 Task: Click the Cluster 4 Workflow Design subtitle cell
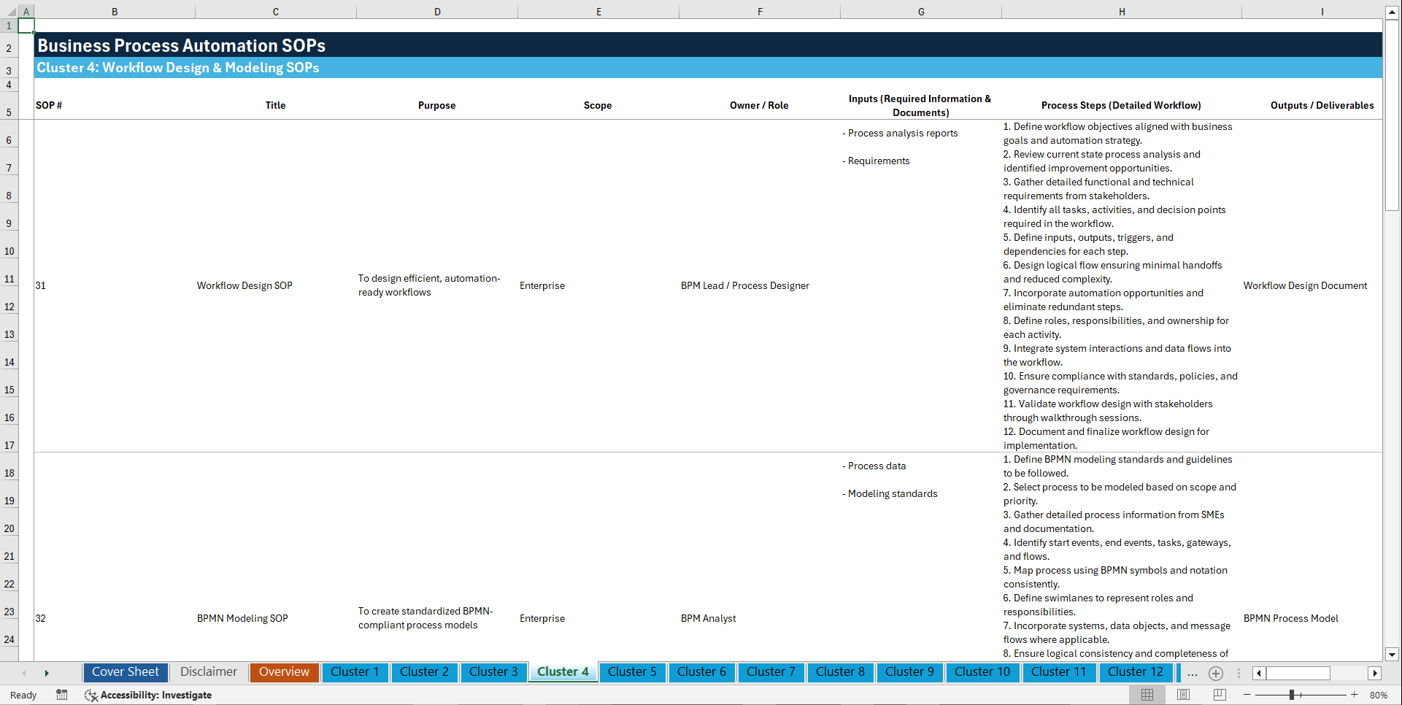point(178,67)
